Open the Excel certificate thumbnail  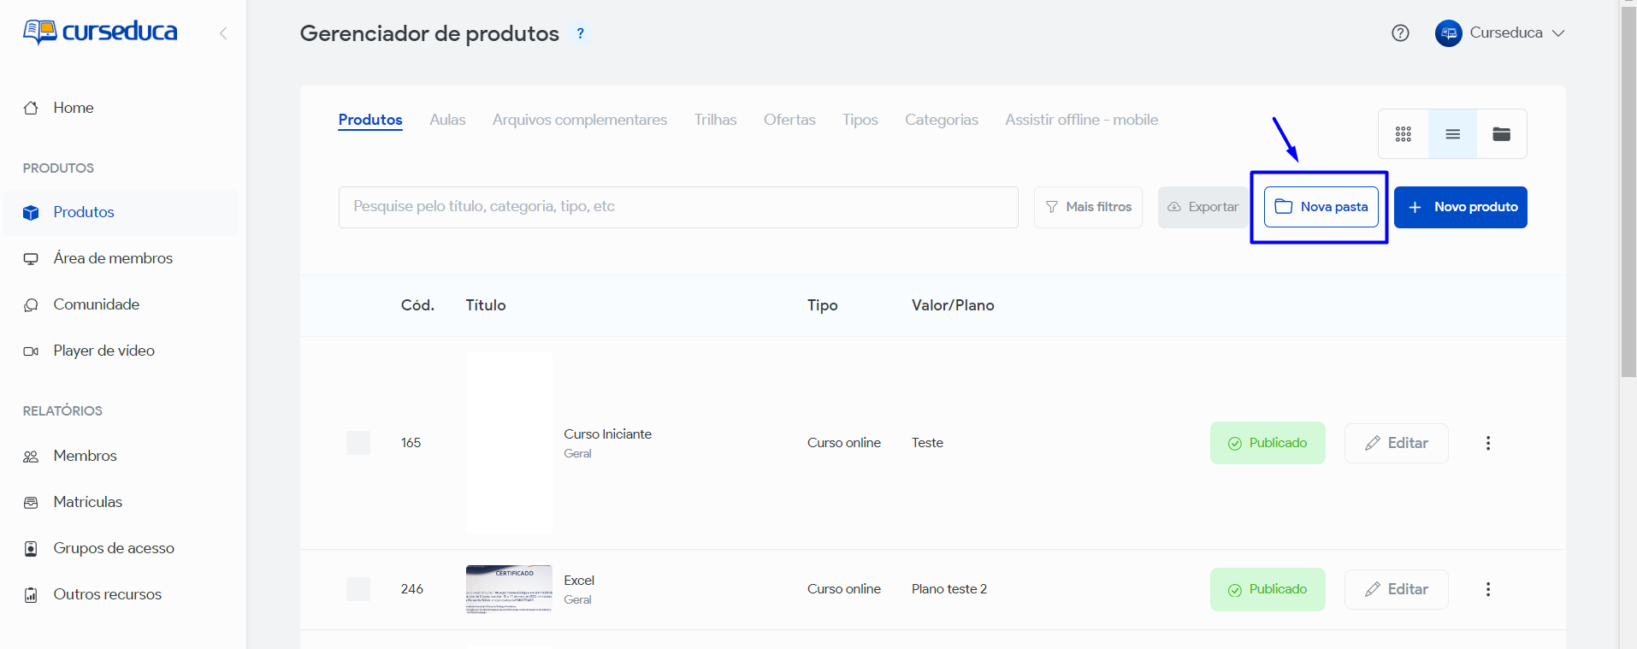point(509,589)
